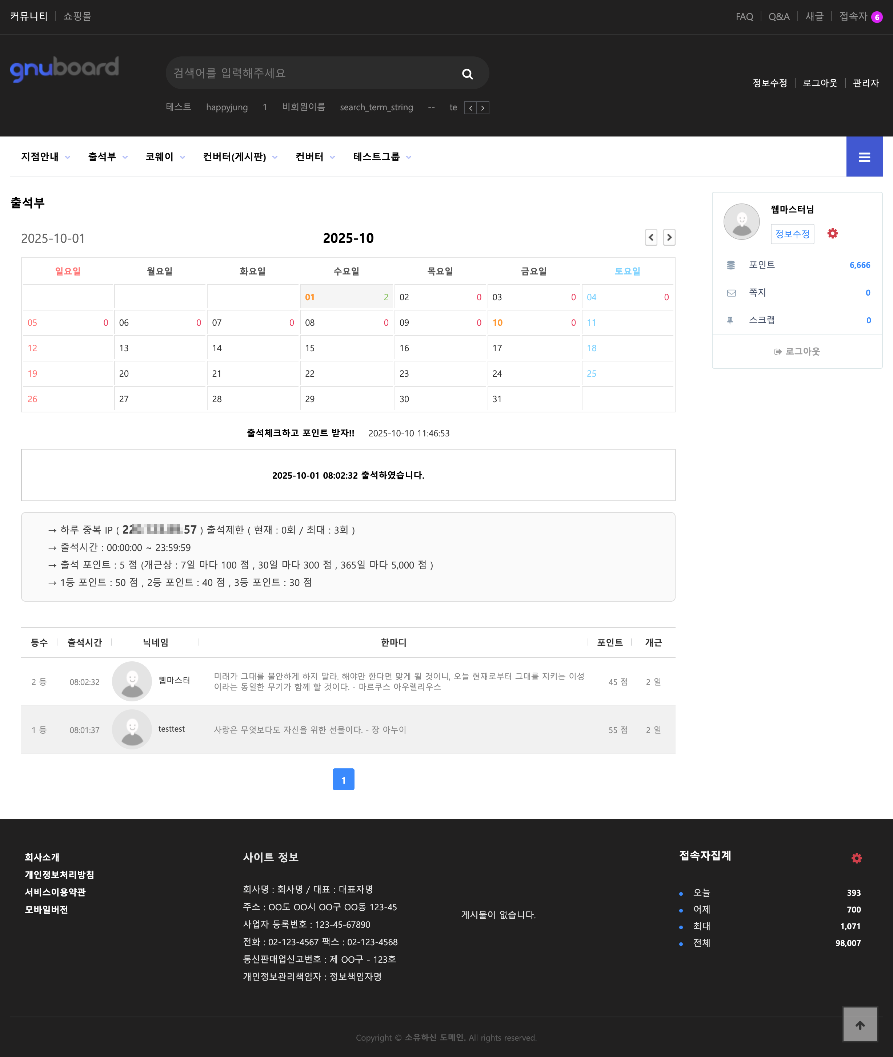Viewport: 893px width, 1057px height.
Task: Click the 로그아웃 exit icon in profile box
Action: pos(778,351)
